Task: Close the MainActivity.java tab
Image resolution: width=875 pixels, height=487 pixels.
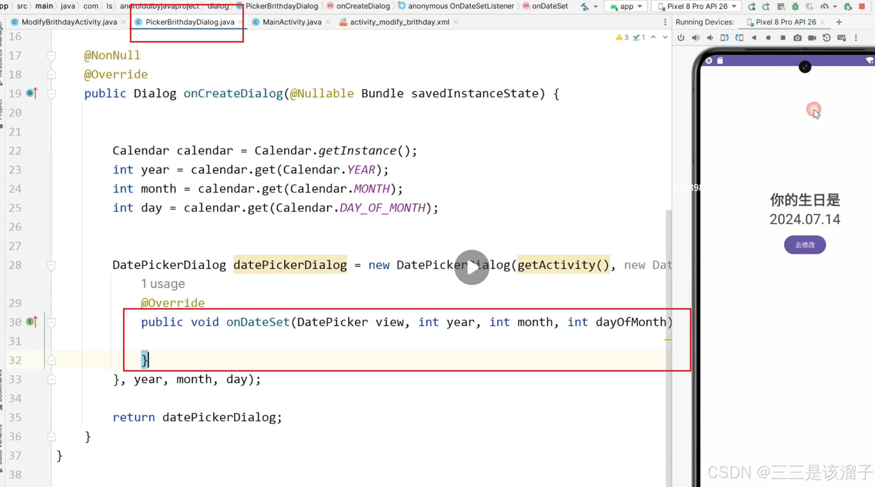Action: point(328,22)
